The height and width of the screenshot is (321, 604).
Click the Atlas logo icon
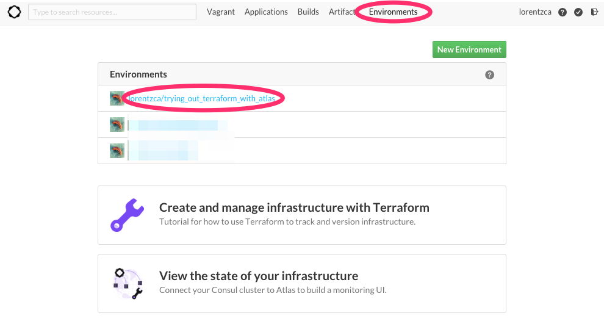pos(14,12)
